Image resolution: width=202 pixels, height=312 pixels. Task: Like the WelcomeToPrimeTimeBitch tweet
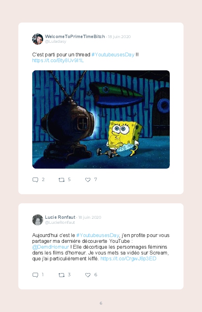88,180
